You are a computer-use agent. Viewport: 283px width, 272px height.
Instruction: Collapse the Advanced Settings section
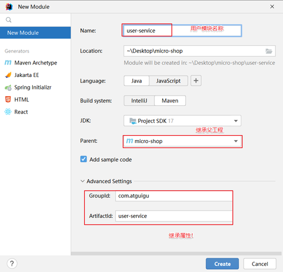(x=82, y=181)
